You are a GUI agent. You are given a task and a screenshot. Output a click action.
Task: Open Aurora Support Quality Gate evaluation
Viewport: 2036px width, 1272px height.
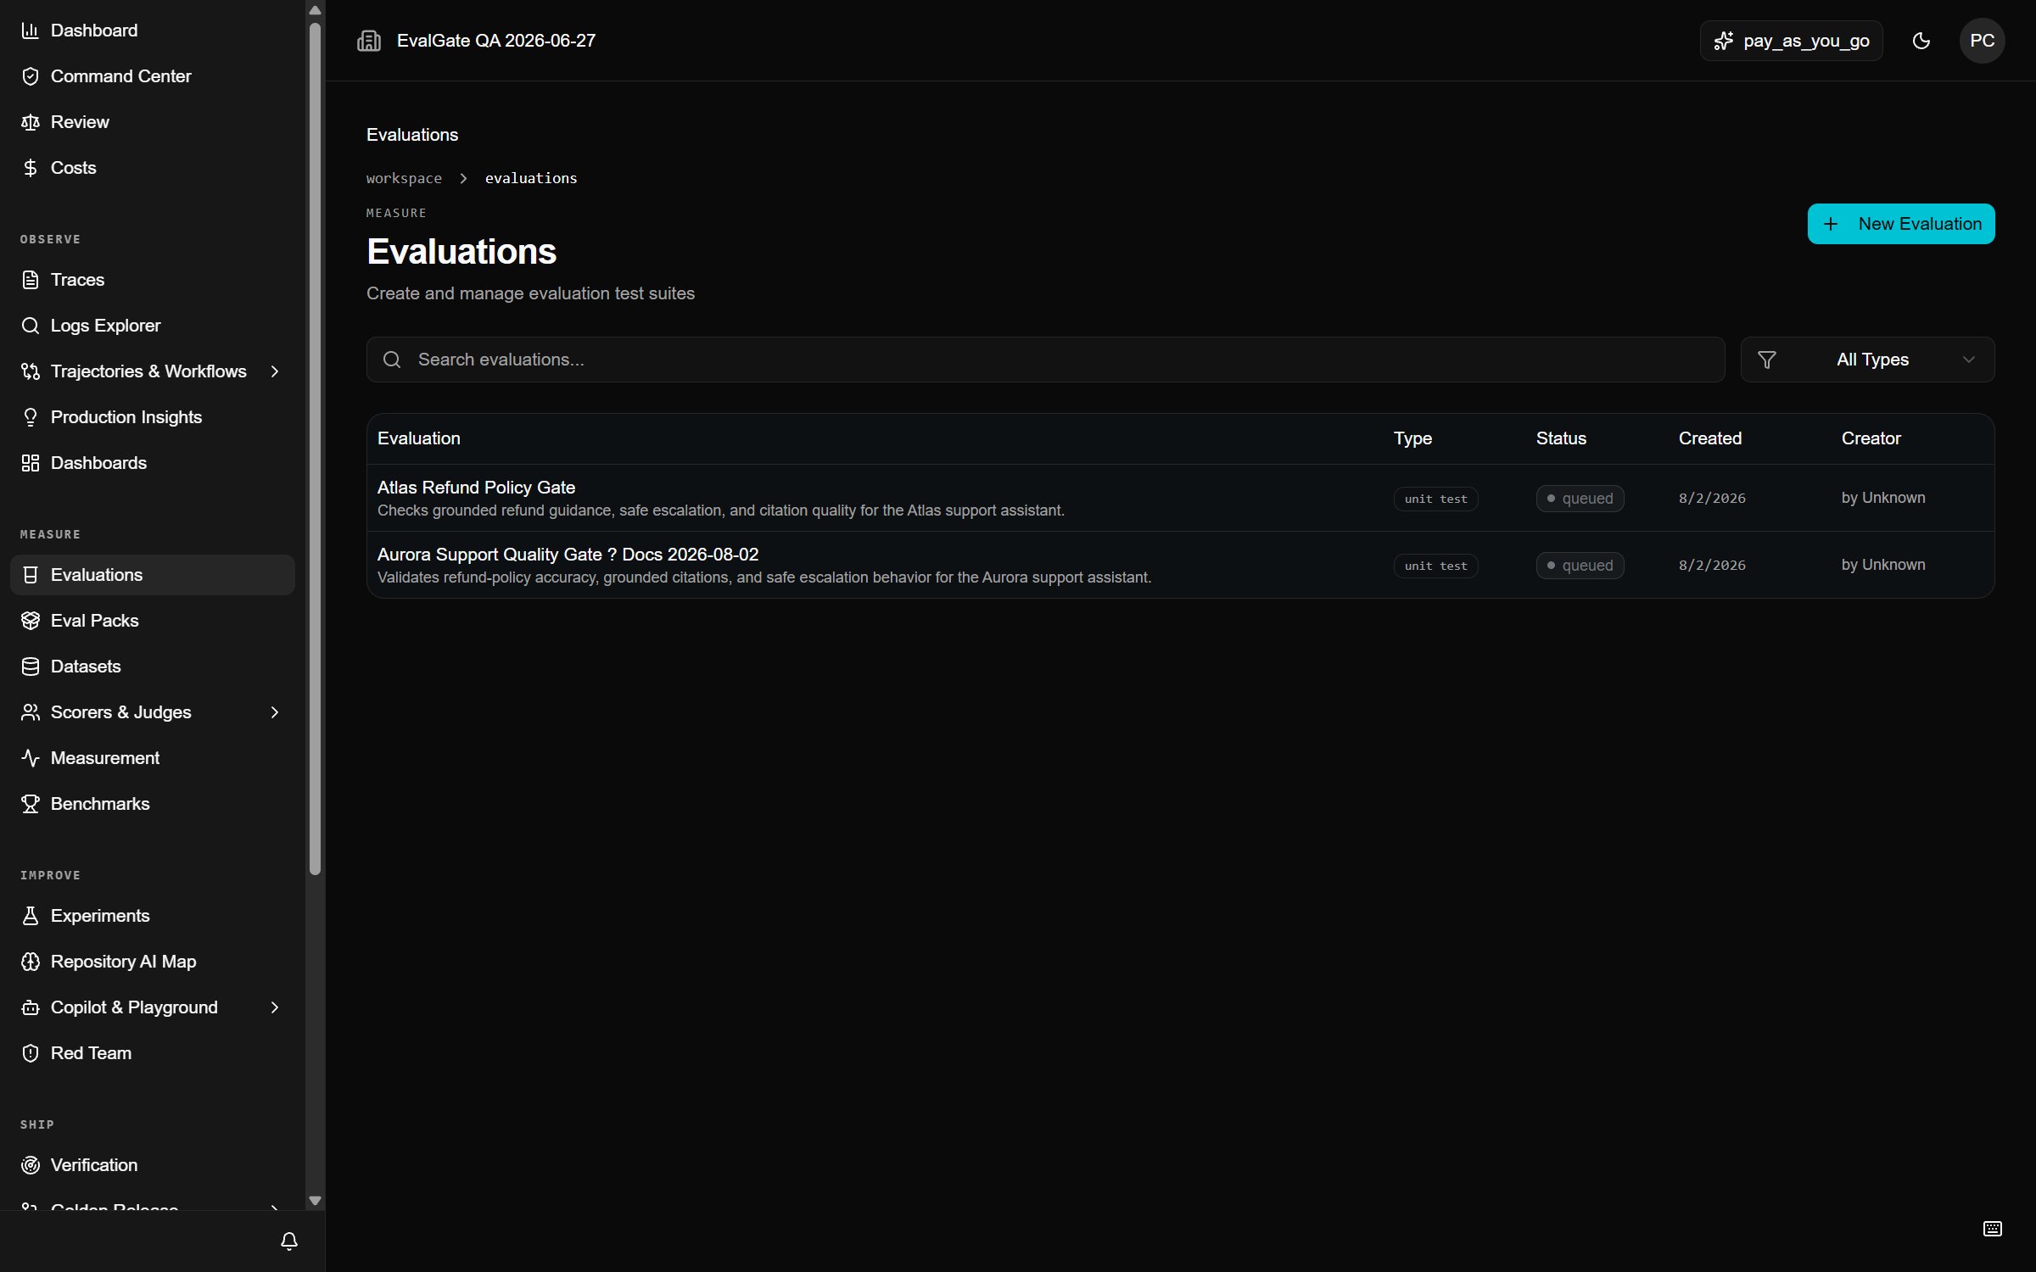(568, 555)
